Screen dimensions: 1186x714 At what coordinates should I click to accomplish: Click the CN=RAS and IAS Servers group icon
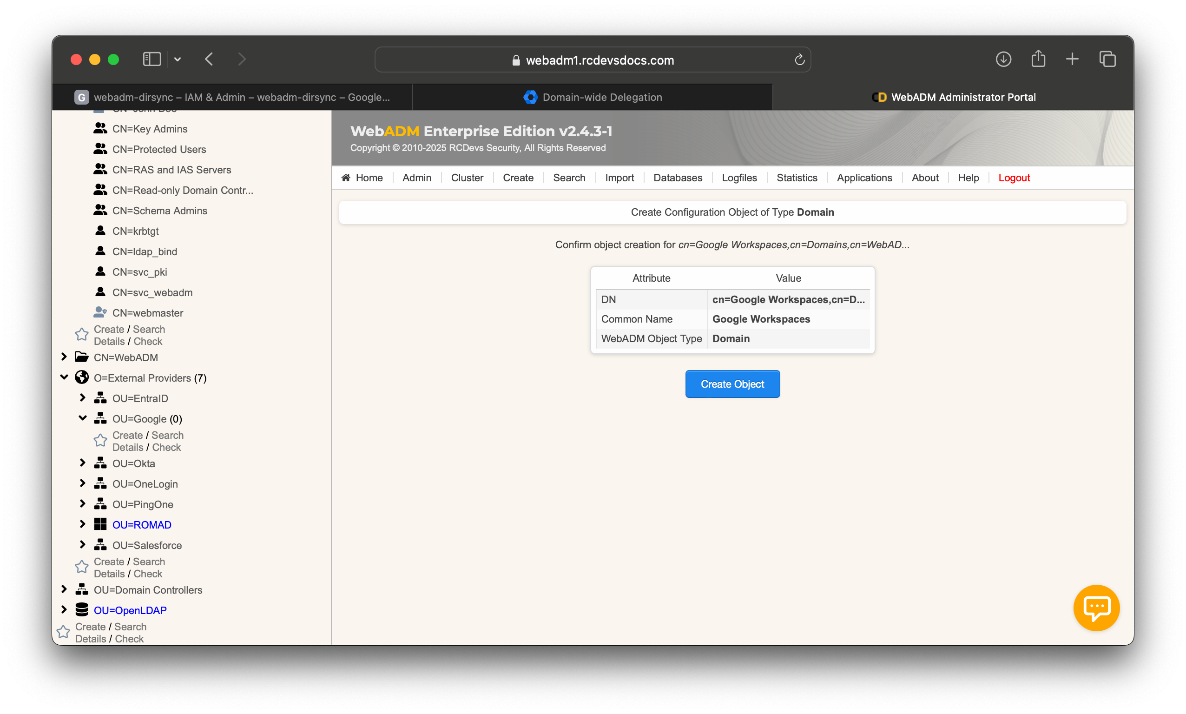click(x=100, y=169)
